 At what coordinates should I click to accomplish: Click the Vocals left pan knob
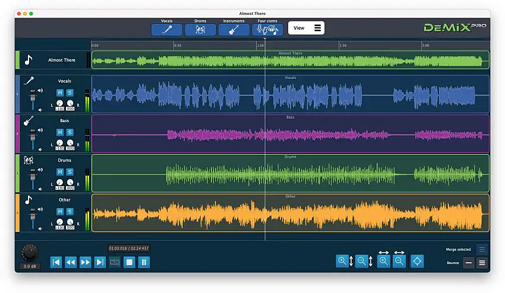point(59,103)
